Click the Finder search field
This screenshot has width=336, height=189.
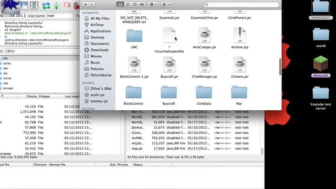[241, 4]
